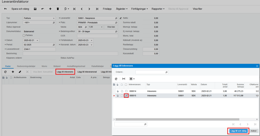Add a new row in Rader grid
The height and width of the screenshot is (136, 260).
coord(13,72)
